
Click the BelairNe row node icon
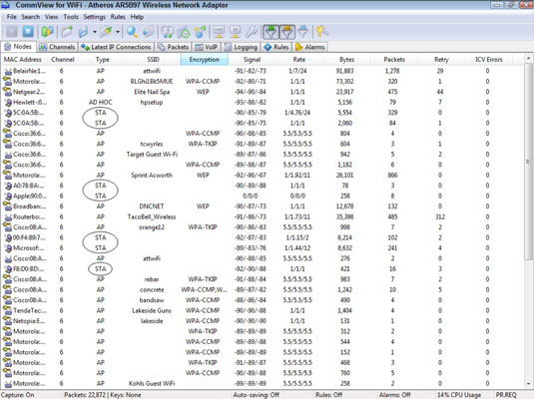coord(8,71)
